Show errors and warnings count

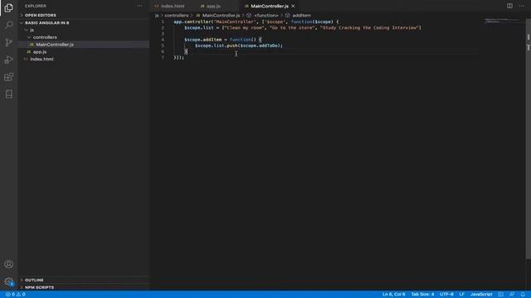pyautogui.click(x=16, y=295)
